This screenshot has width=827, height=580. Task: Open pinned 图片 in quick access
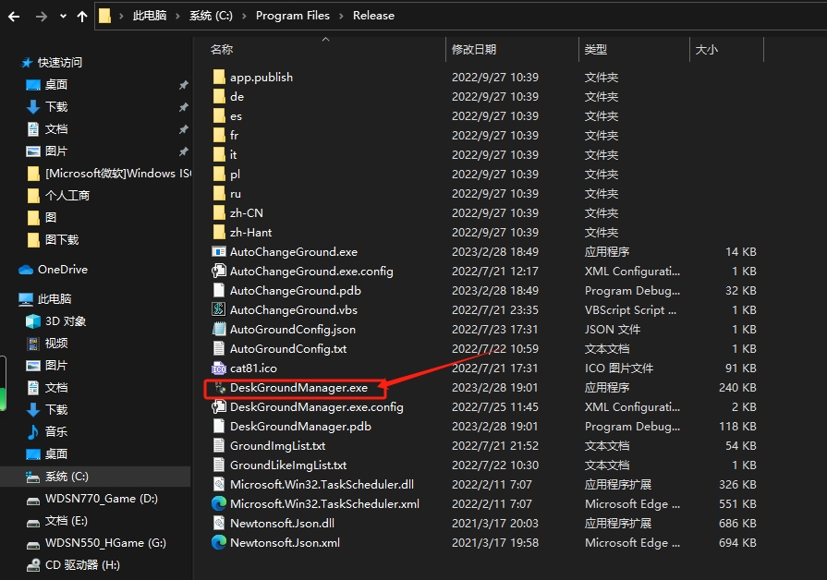point(56,151)
